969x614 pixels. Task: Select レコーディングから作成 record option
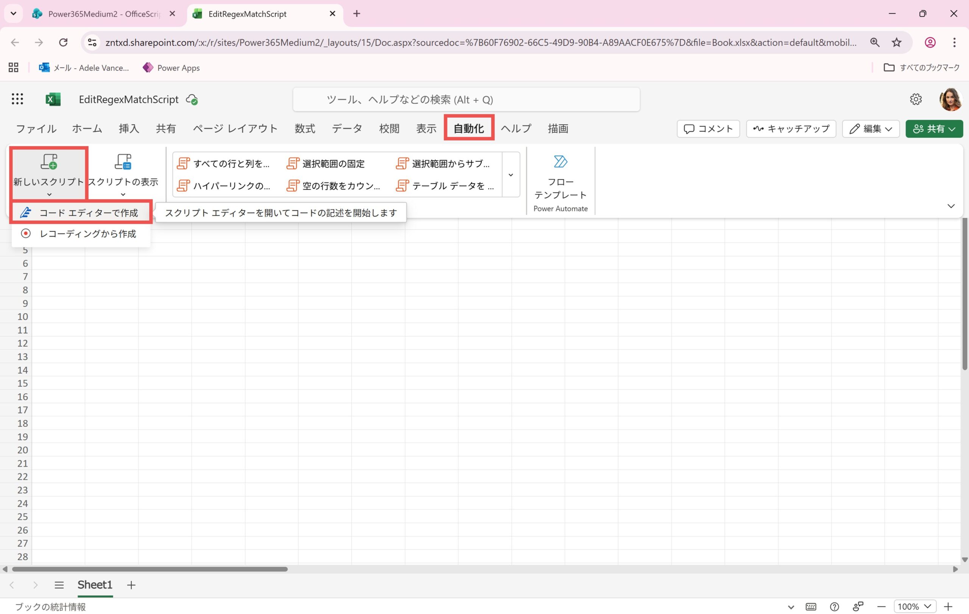coord(88,234)
